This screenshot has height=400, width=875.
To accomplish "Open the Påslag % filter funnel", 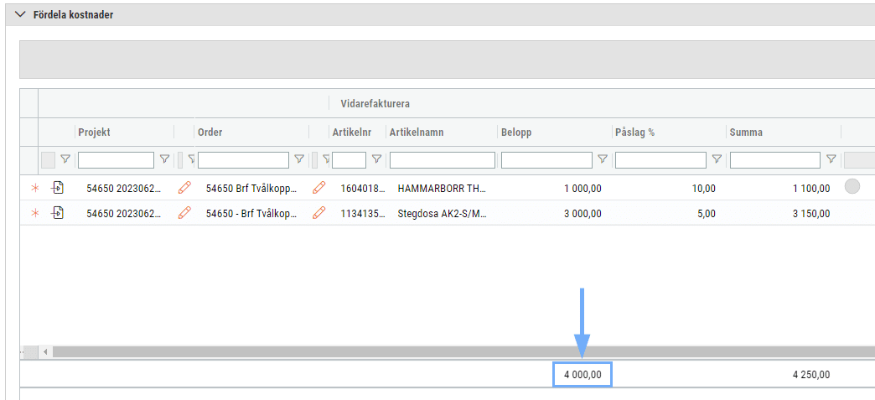I will (717, 160).
